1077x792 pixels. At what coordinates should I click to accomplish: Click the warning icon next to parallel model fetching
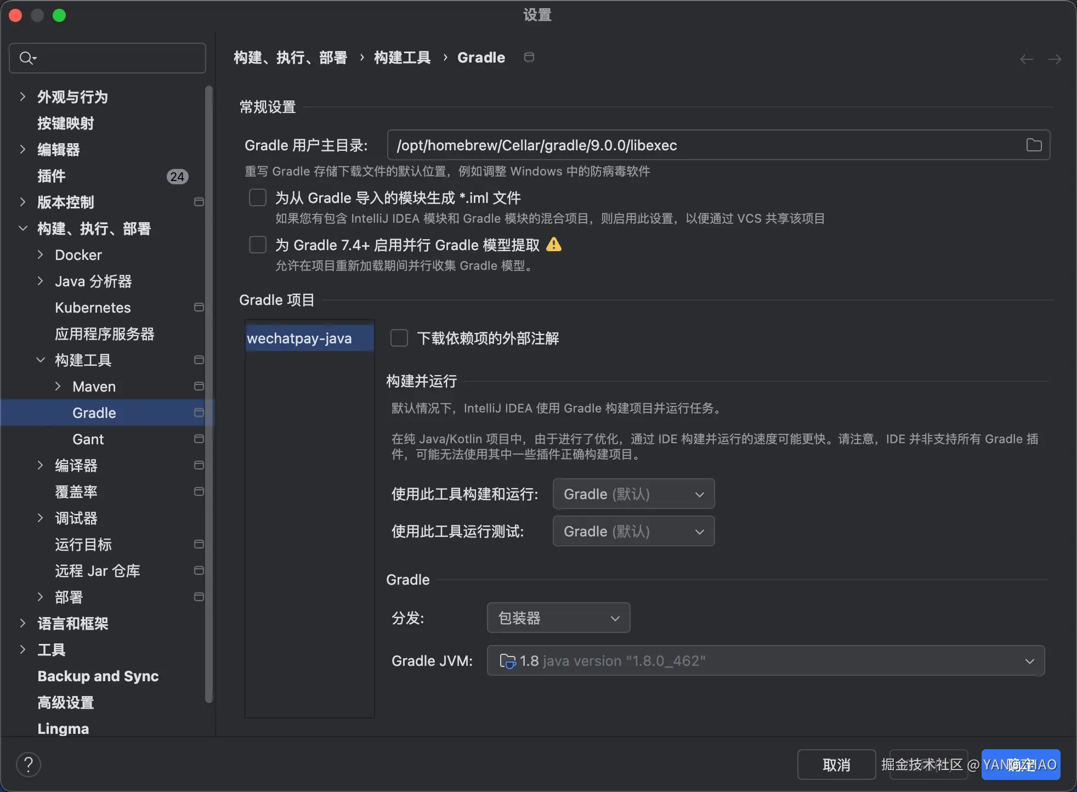pyautogui.click(x=554, y=245)
